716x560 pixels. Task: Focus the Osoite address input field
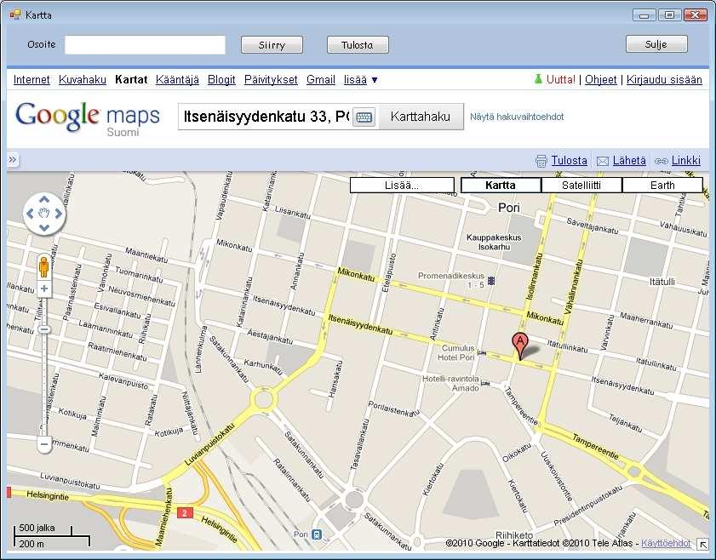[146, 45]
